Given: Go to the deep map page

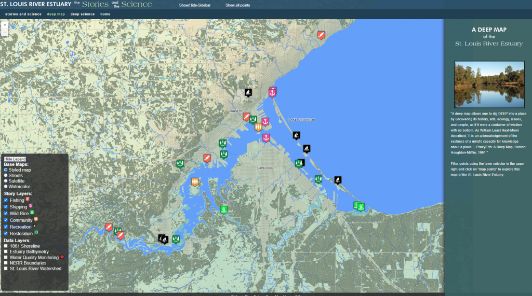Looking at the screenshot, I should coord(56,14).
